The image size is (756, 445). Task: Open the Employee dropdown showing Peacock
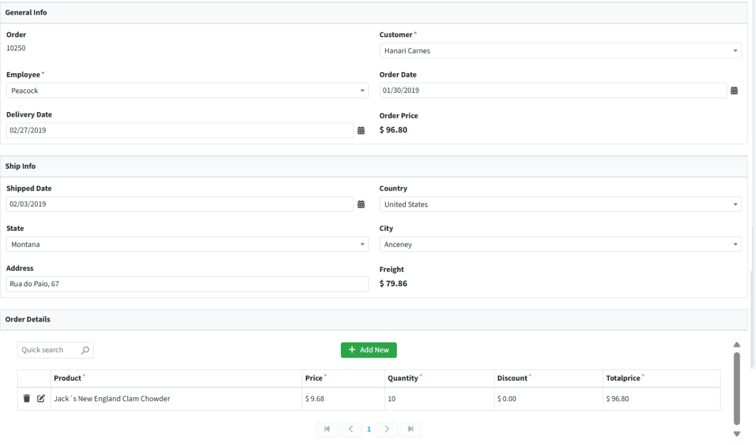coord(362,91)
